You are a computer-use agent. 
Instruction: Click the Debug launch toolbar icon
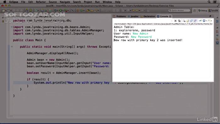click(x=56, y=10)
